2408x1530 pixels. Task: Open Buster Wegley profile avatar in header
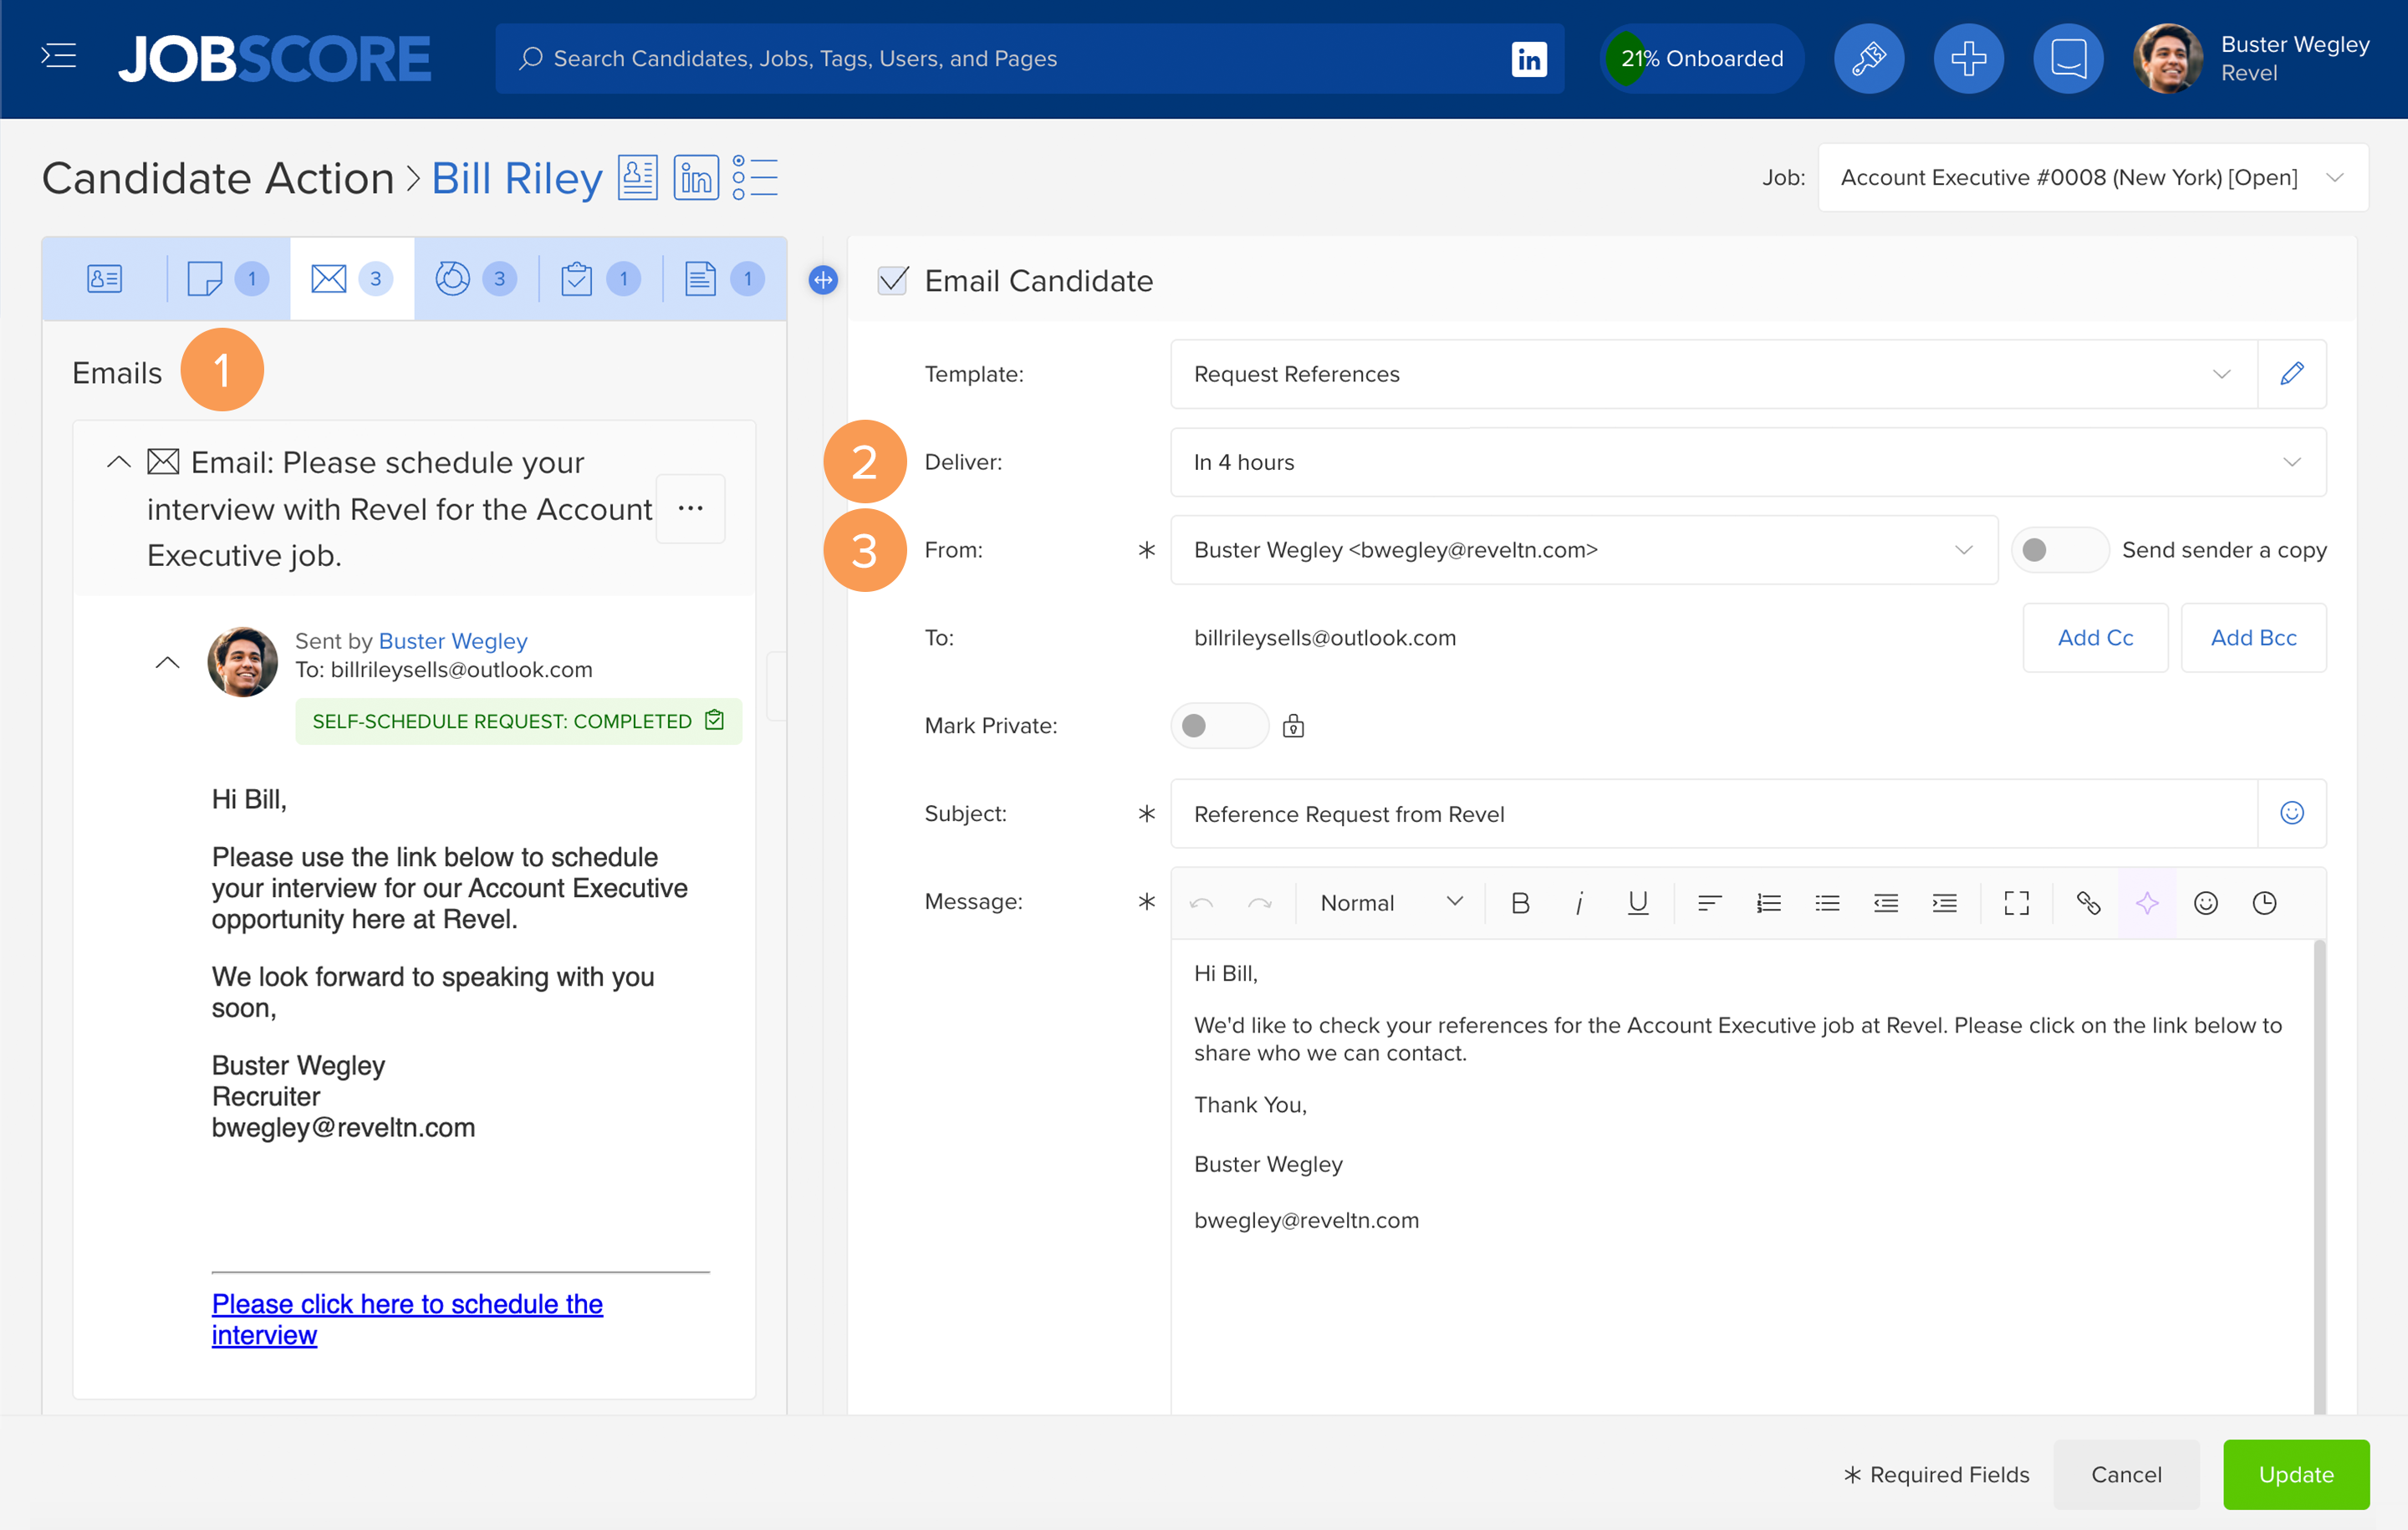[2166, 58]
